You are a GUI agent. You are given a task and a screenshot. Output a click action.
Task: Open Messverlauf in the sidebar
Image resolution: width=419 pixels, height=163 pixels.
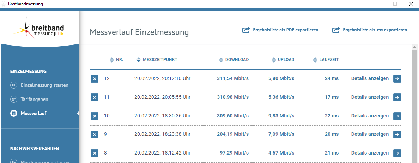[x=34, y=113]
